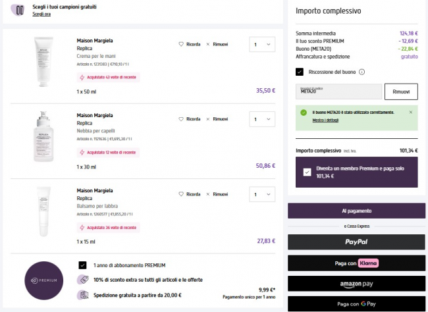Pay with the PayPal button

coord(357,242)
